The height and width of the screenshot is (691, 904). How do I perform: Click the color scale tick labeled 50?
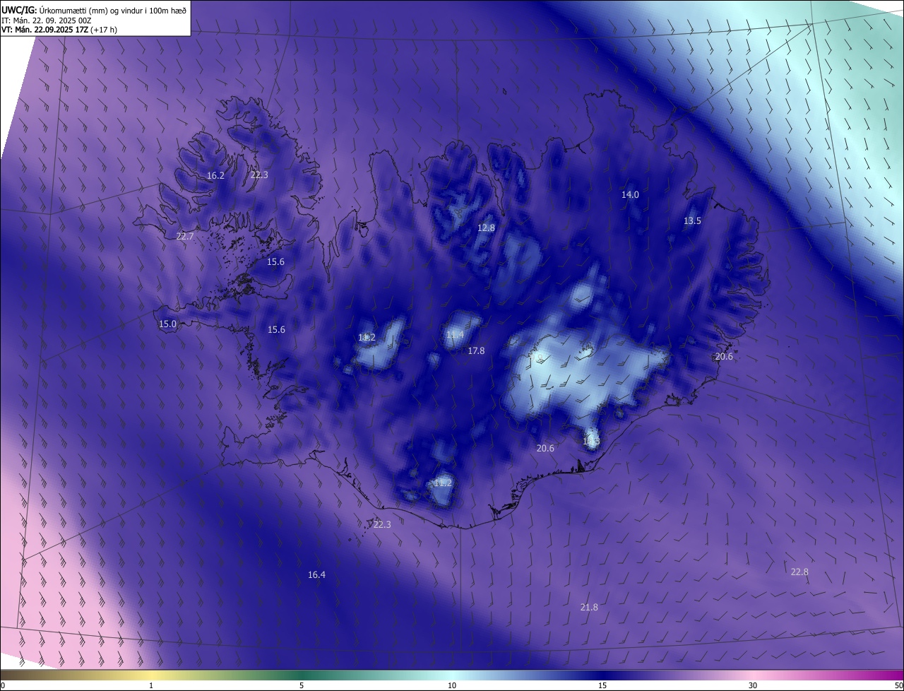pos(898,685)
